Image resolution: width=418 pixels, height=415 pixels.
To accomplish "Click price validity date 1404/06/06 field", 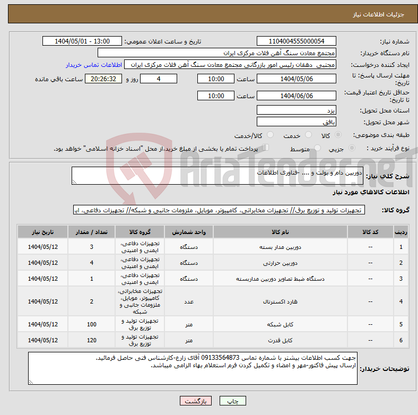I will (x=296, y=96).
